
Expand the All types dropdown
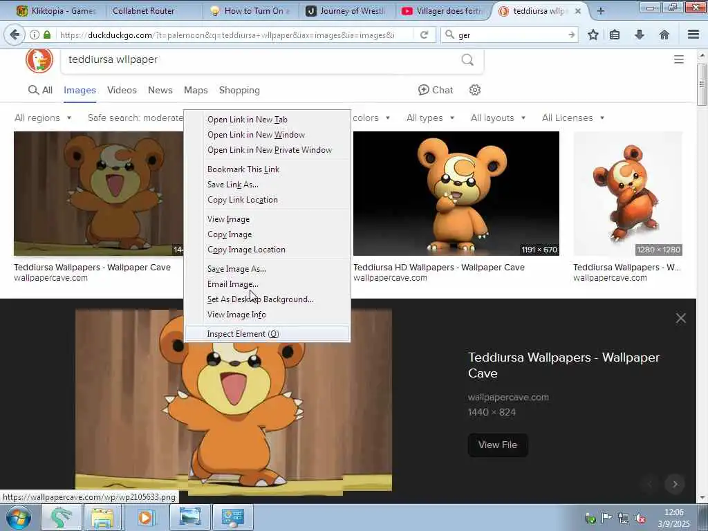coord(430,118)
